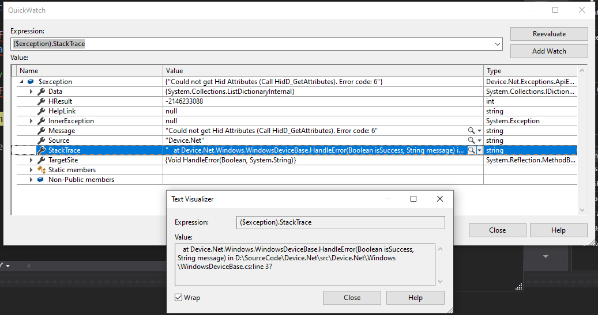
Task: Click the wrench icon beside StackTrace
Action: [x=41, y=150]
